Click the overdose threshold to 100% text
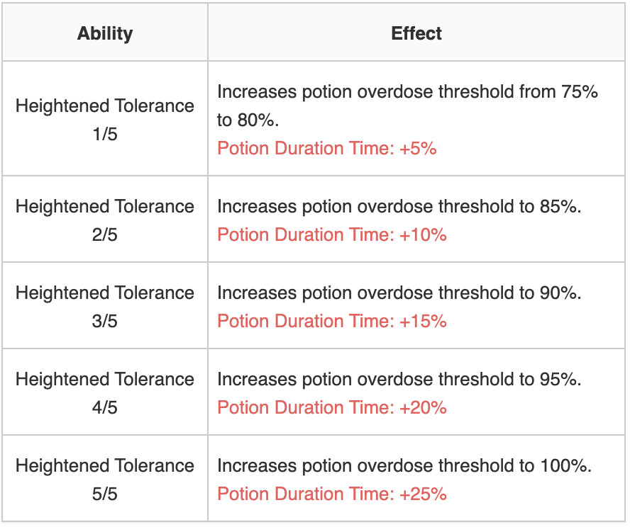The height and width of the screenshot is (527, 630). (404, 465)
